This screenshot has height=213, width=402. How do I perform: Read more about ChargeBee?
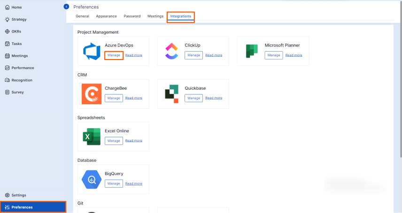click(x=133, y=98)
